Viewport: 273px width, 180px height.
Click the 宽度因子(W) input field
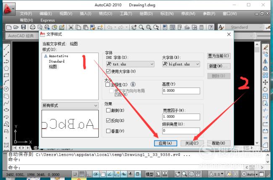click(181, 116)
